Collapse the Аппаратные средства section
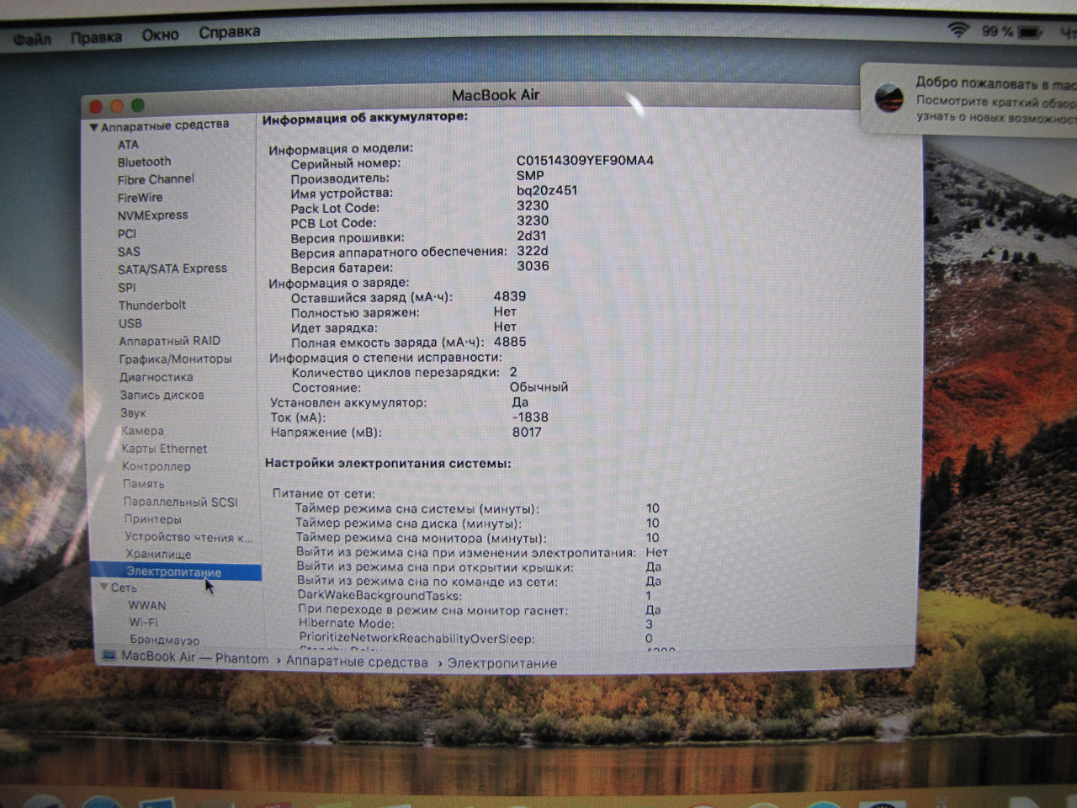This screenshot has width=1077, height=808. coord(93,127)
